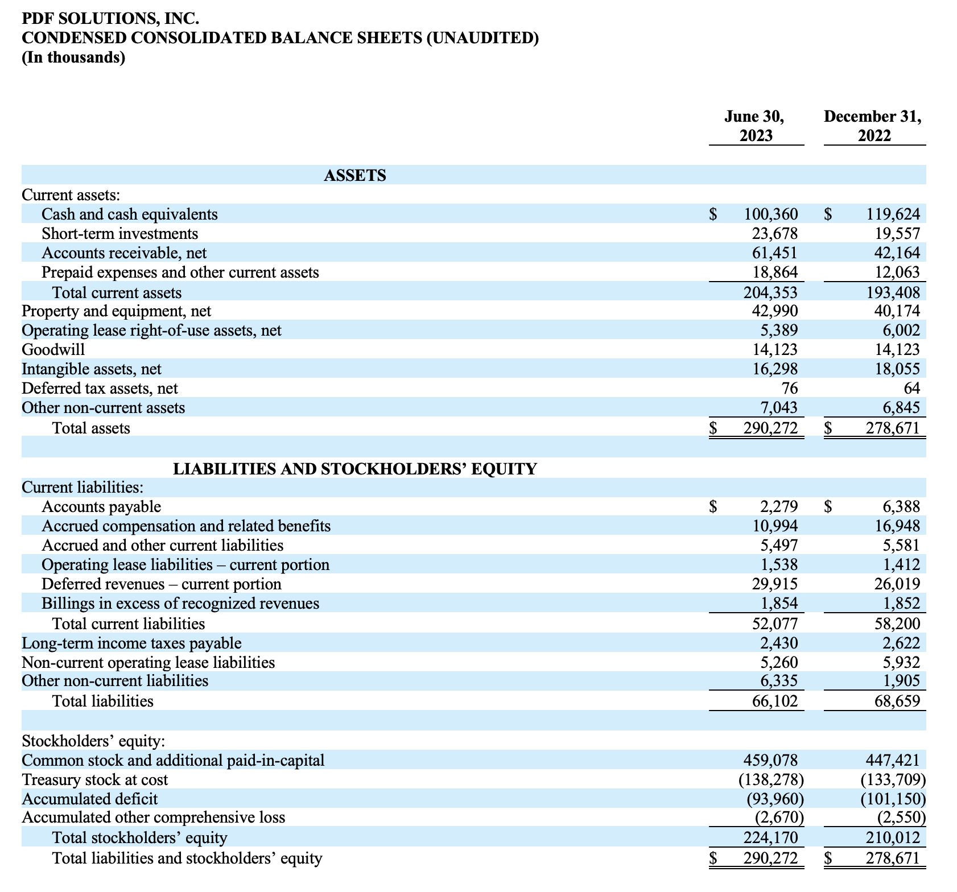
Task: Click the Cash and cash equivalents label
Action: point(129,214)
